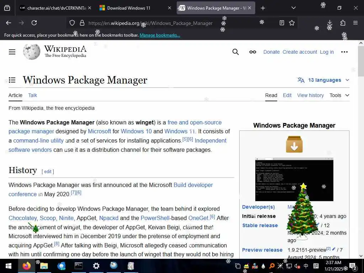Open the command-line utility link

(x=38, y=141)
